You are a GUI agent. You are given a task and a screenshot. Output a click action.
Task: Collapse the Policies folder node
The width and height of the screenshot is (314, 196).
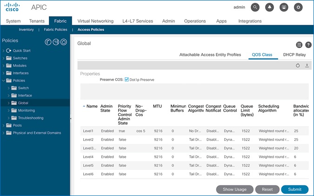(x=3, y=81)
